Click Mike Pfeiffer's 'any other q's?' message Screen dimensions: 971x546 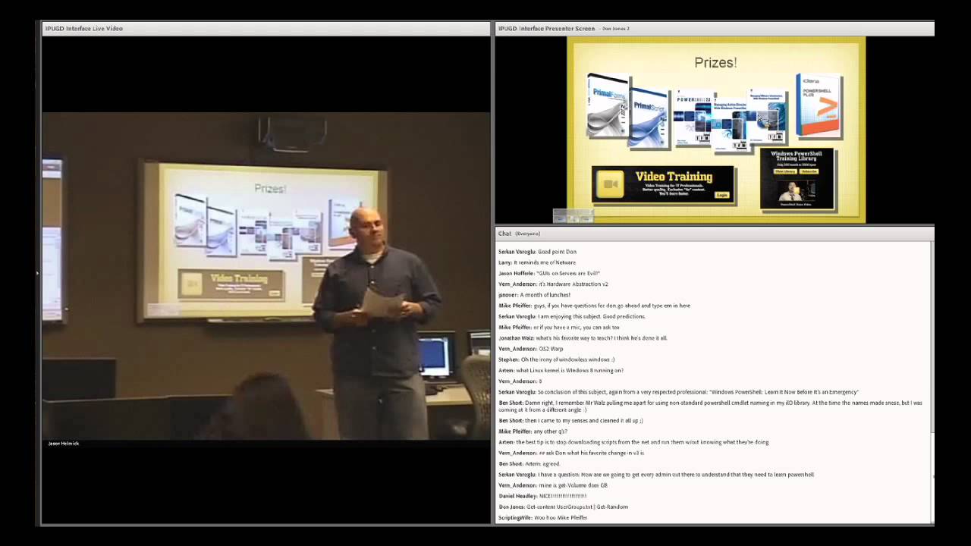pos(533,431)
